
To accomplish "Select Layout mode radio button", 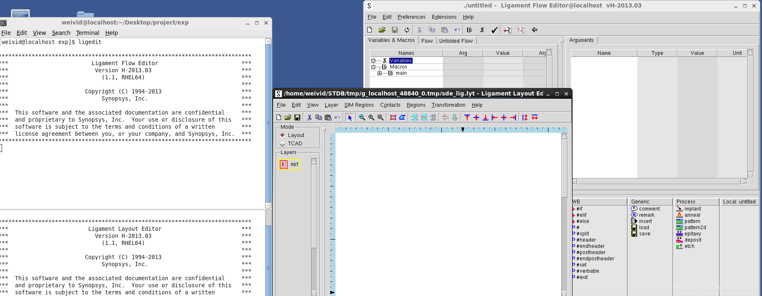I will click(282, 135).
